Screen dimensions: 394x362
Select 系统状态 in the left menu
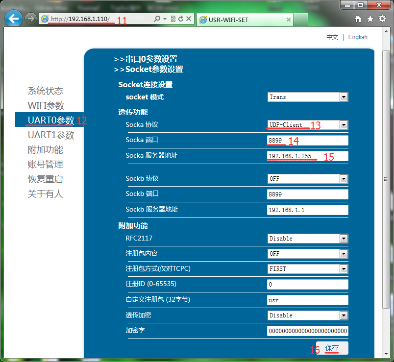coord(45,91)
